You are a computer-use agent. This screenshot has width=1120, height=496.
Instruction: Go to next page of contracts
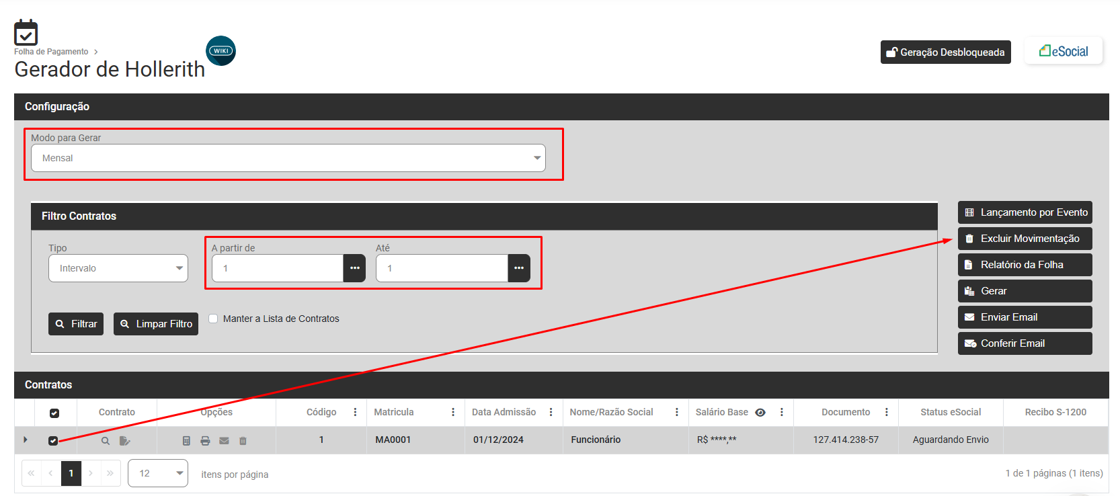pyautogui.click(x=91, y=473)
